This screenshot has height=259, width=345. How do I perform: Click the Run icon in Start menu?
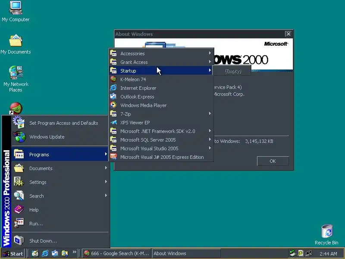tap(19, 223)
